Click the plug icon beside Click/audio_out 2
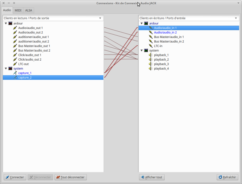 pos(15,59)
